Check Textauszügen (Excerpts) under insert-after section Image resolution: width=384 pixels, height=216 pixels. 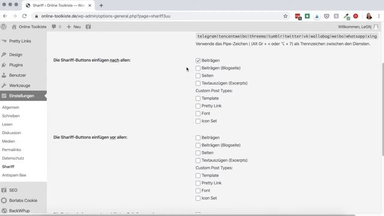198,83
